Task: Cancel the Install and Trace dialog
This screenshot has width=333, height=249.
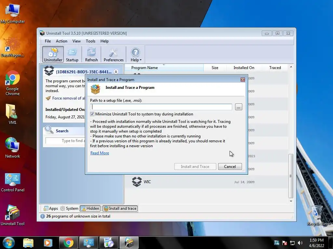Action: click(x=230, y=166)
